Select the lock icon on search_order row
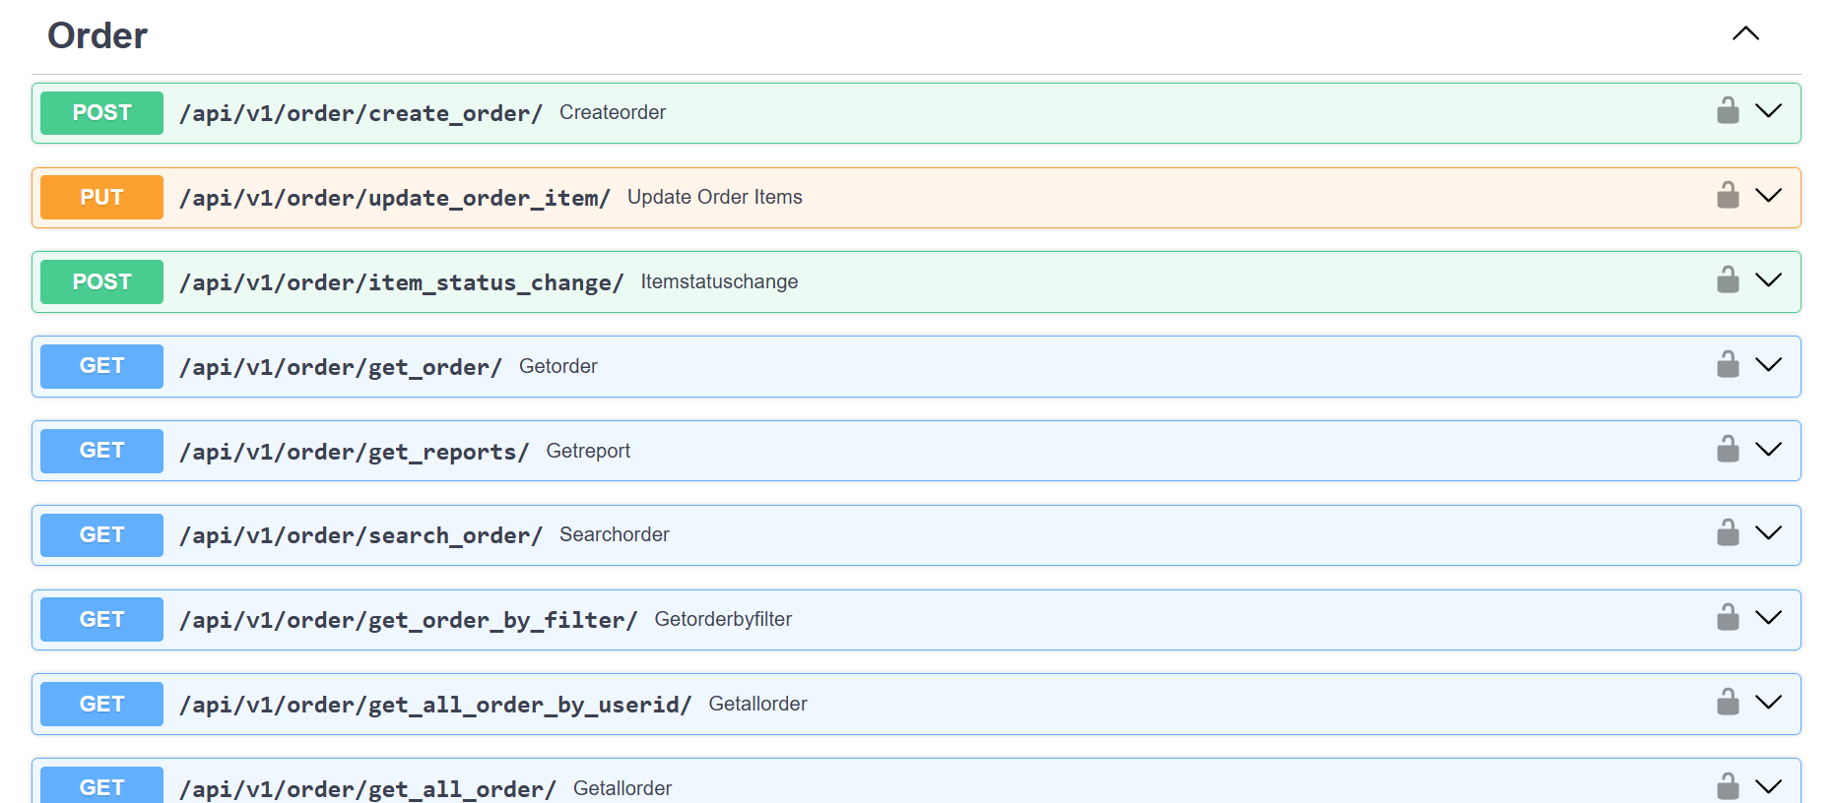The width and height of the screenshot is (1834, 803). 1728,533
